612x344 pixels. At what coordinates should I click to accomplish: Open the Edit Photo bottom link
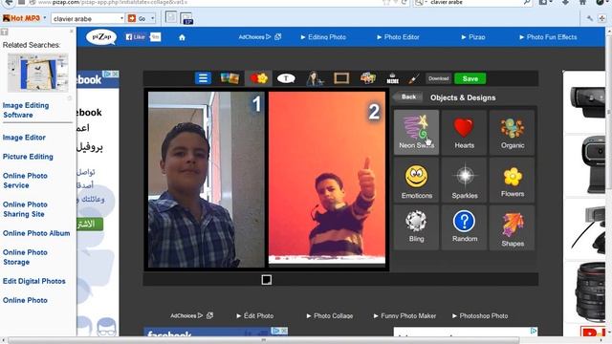tap(255, 315)
